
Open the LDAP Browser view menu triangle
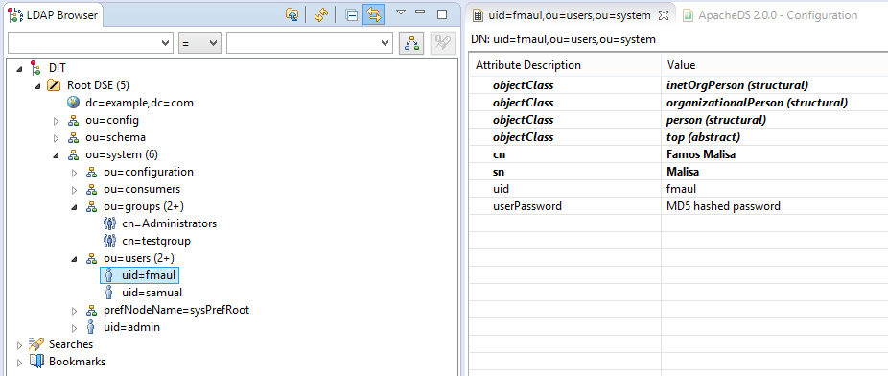pos(401,12)
